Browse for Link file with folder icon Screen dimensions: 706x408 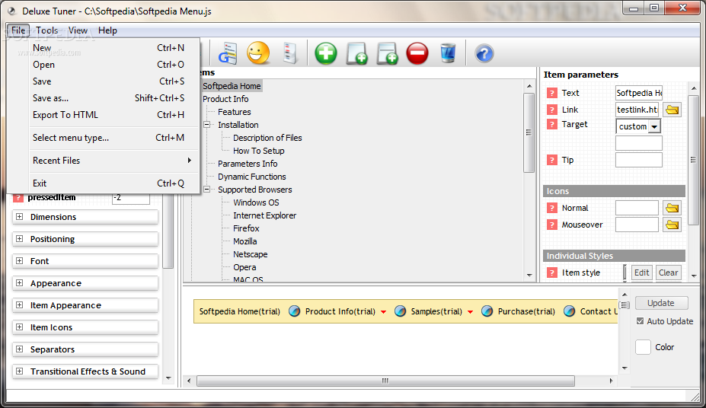coord(672,110)
